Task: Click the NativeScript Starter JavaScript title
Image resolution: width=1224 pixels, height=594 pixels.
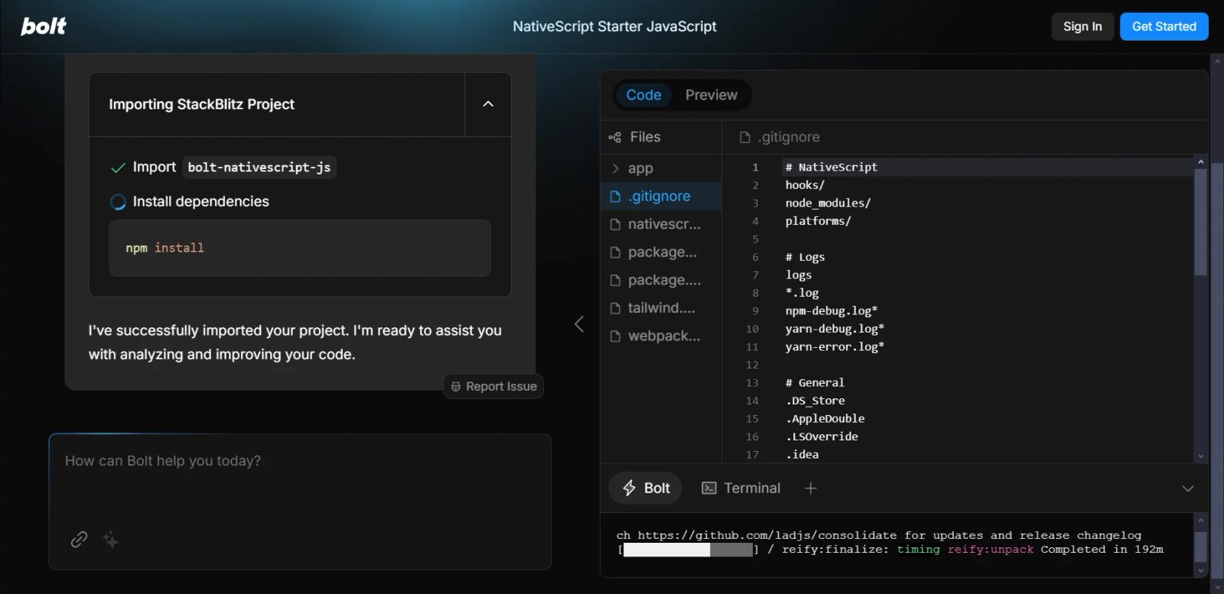Action: point(614,27)
